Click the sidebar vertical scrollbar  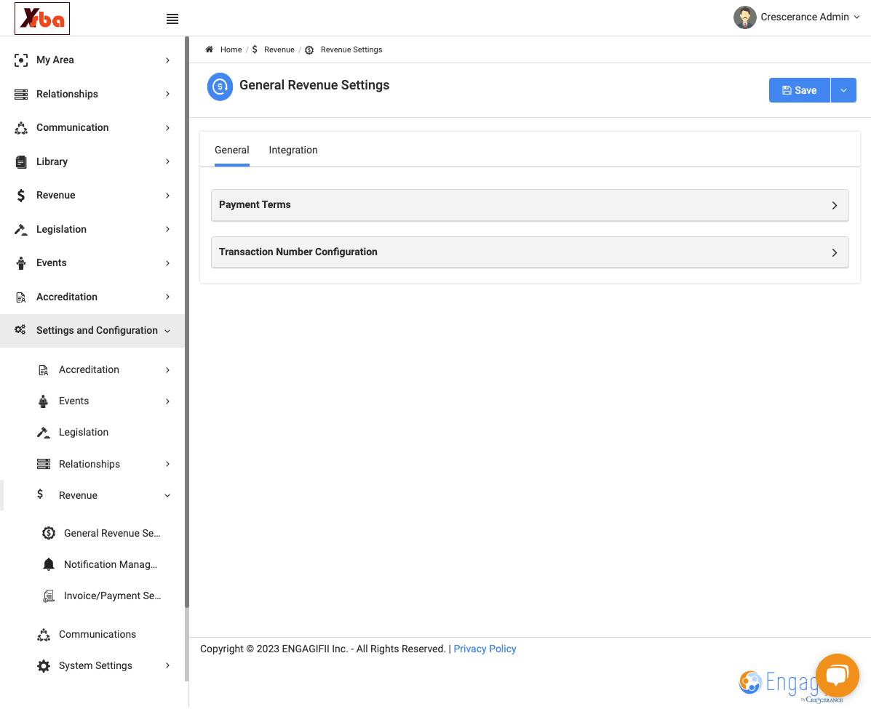click(x=187, y=322)
